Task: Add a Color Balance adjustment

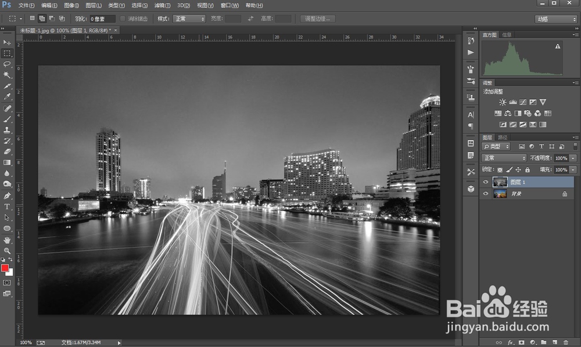Action: tap(508, 113)
